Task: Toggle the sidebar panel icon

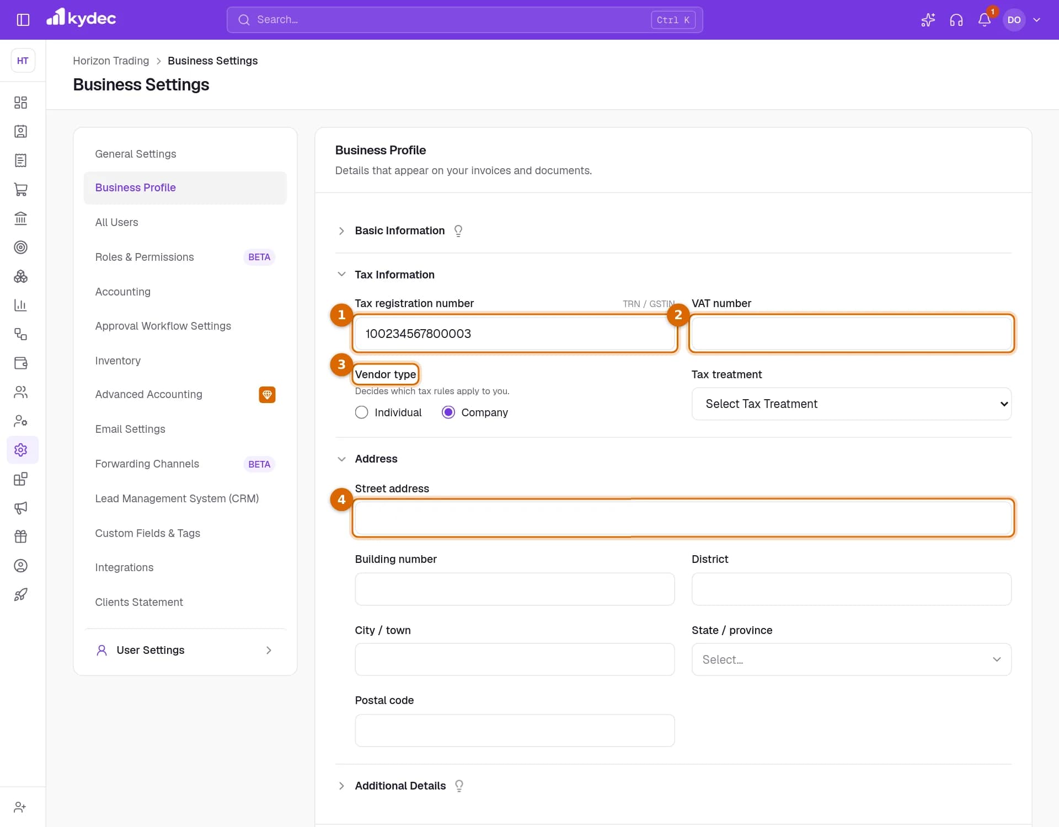Action: (x=23, y=20)
